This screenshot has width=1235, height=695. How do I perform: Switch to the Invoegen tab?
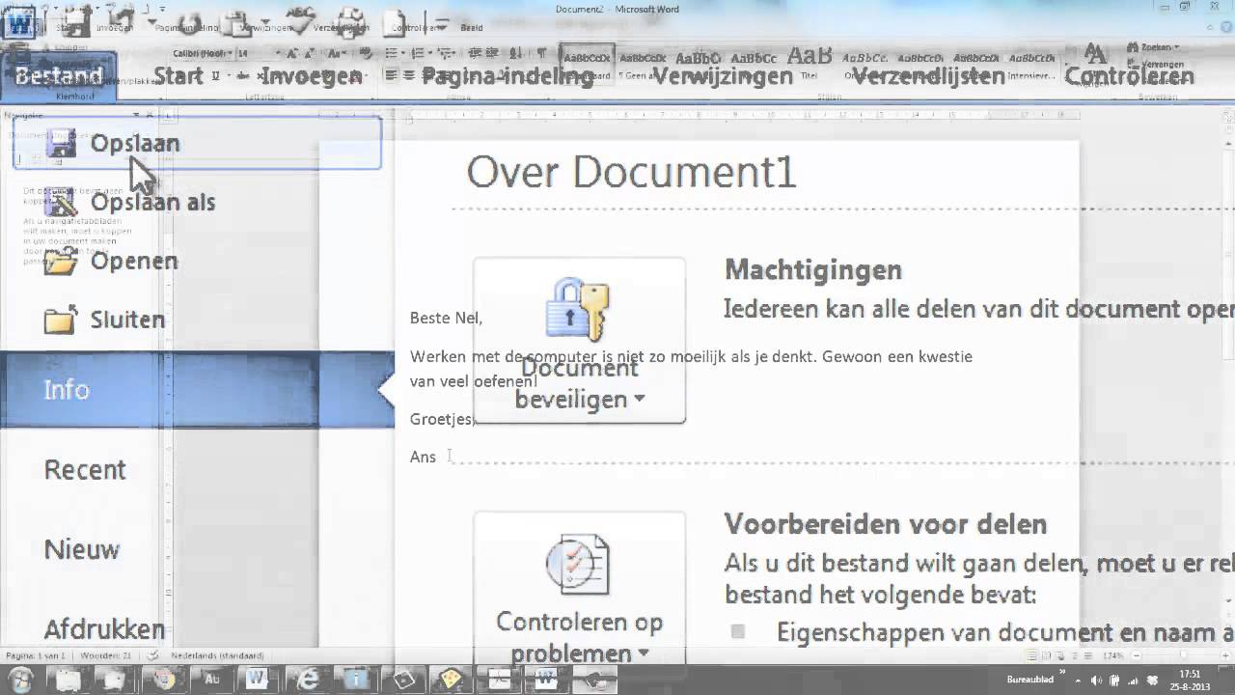[x=312, y=76]
